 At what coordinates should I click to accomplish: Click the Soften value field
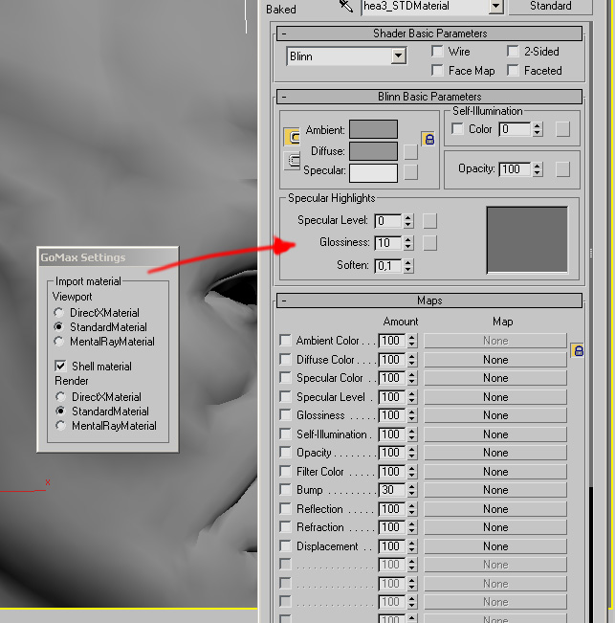tap(388, 265)
